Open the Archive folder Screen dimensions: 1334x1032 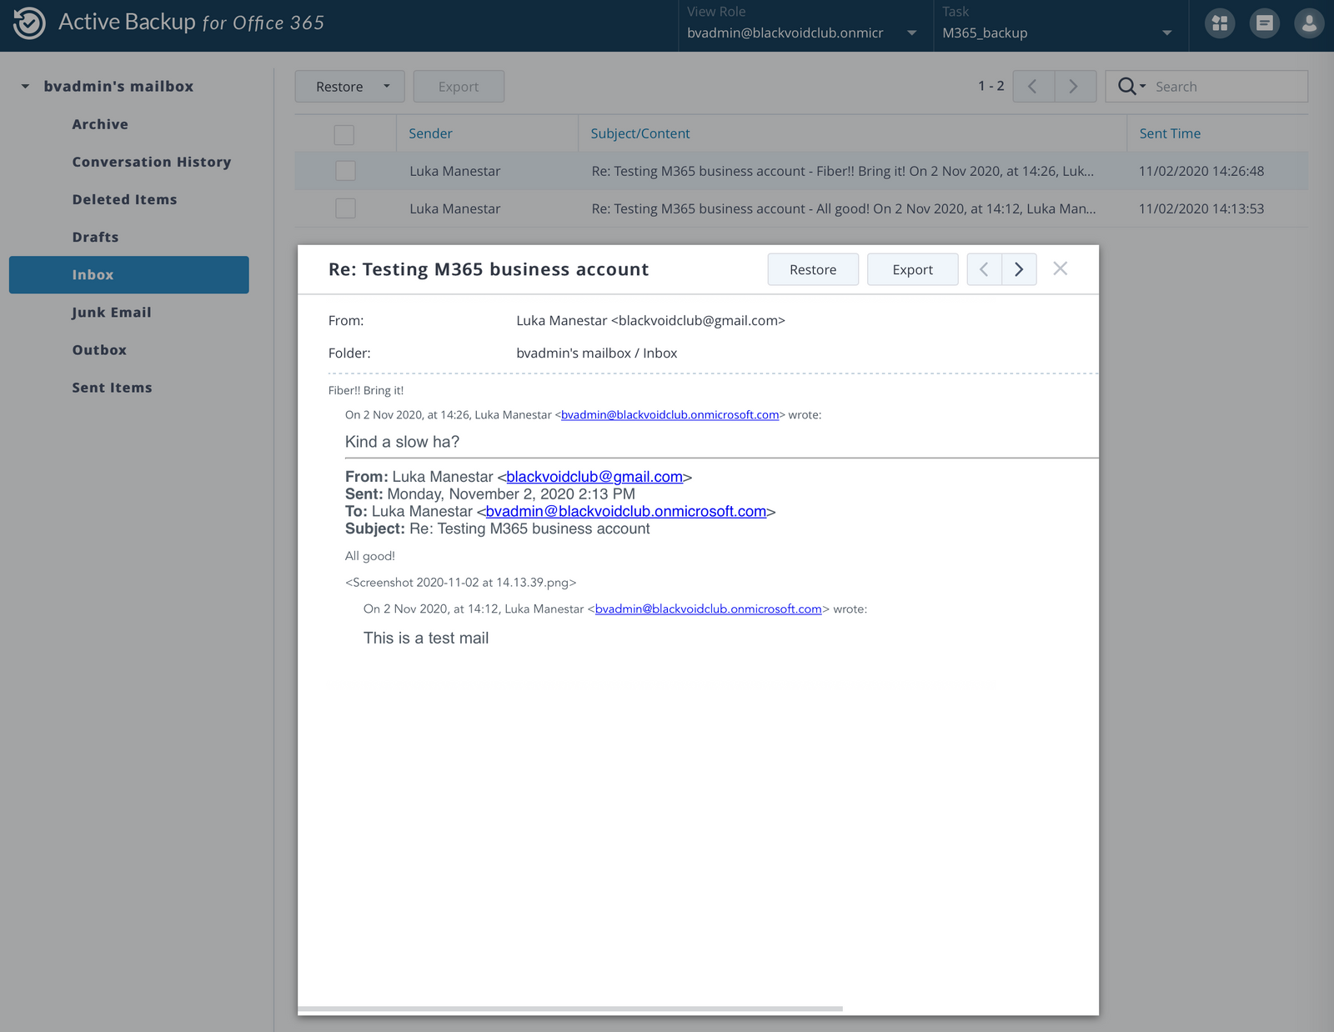tap(100, 124)
